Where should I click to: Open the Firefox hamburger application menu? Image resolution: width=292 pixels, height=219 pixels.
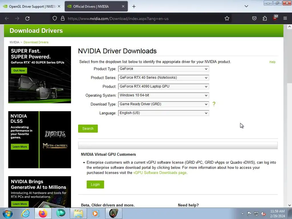point(285,19)
